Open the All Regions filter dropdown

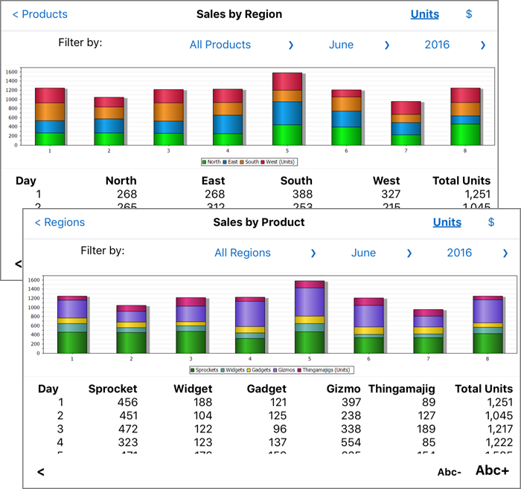pyautogui.click(x=243, y=253)
